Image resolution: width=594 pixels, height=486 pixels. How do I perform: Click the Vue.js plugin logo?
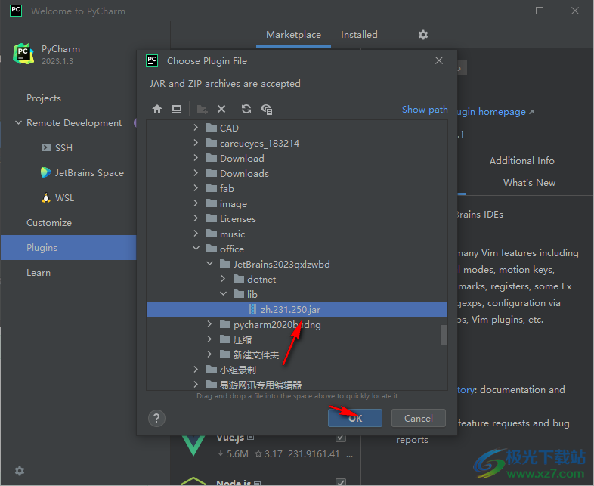[x=193, y=445]
